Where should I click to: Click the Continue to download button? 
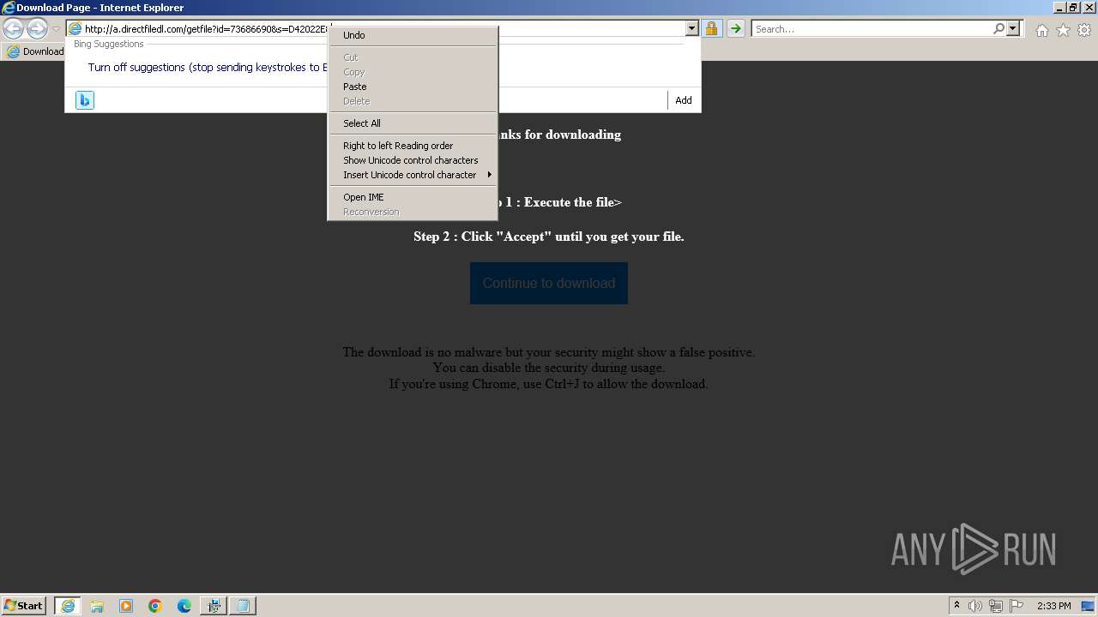[549, 283]
